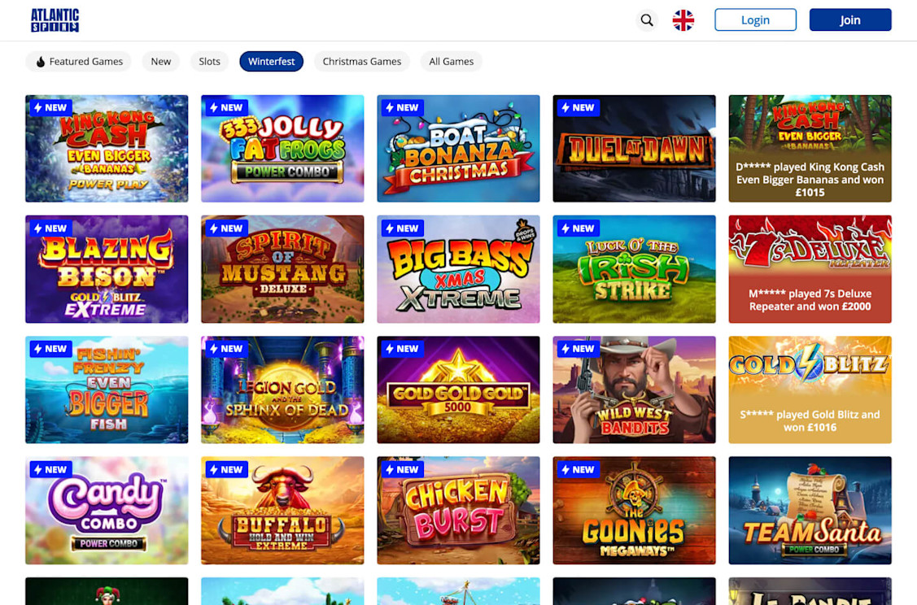Click the UK flag language icon
This screenshot has width=917, height=605.
pyautogui.click(x=683, y=20)
